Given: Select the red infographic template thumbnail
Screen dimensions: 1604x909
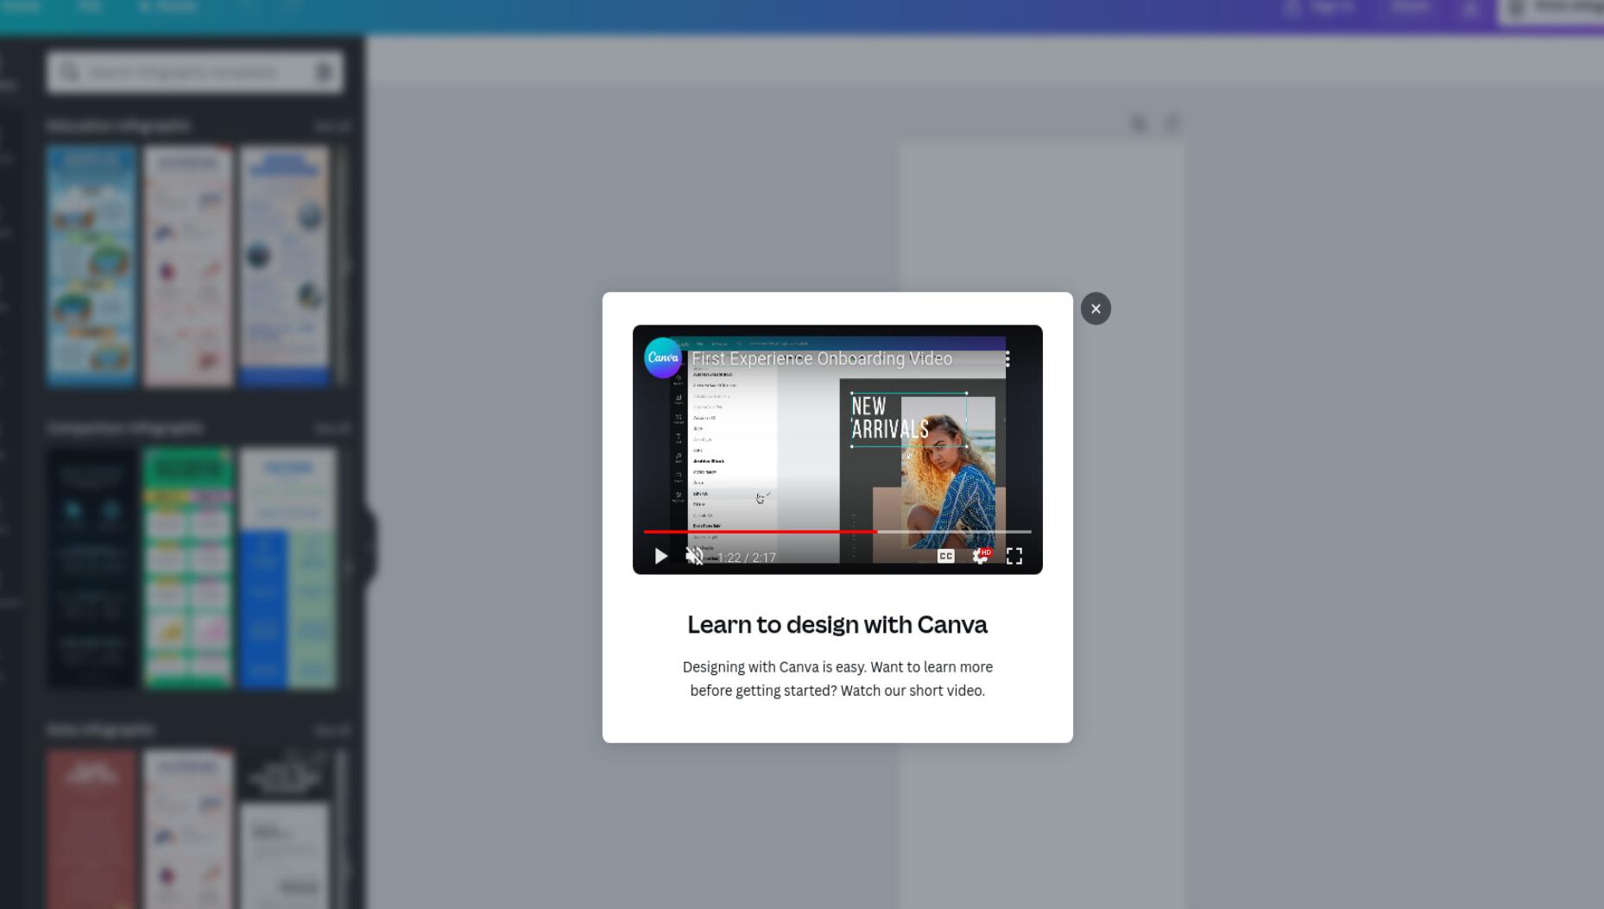Looking at the screenshot, I should (x=92, y=829).
